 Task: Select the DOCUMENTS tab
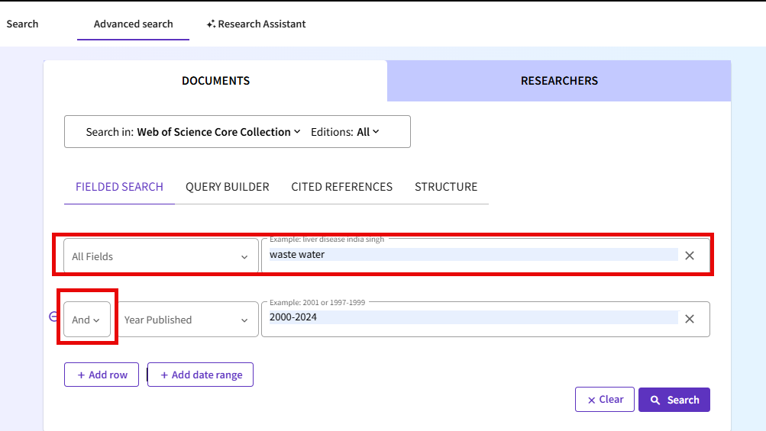[x=215, y=81]
